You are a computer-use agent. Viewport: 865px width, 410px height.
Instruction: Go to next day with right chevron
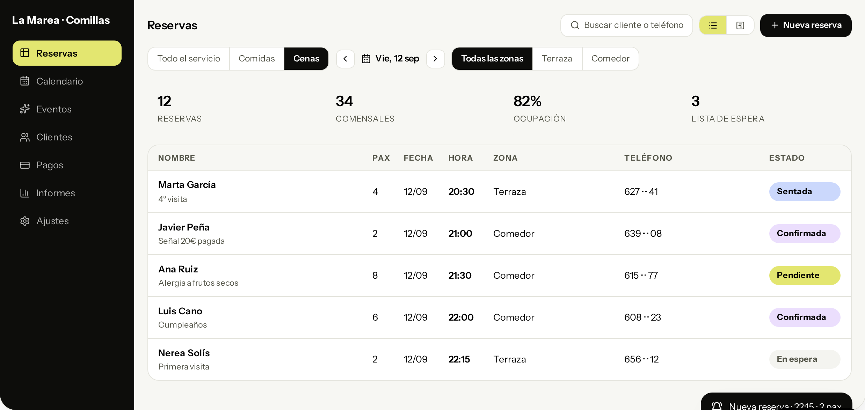435,59
